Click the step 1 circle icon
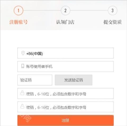 [x=19, y=10]
